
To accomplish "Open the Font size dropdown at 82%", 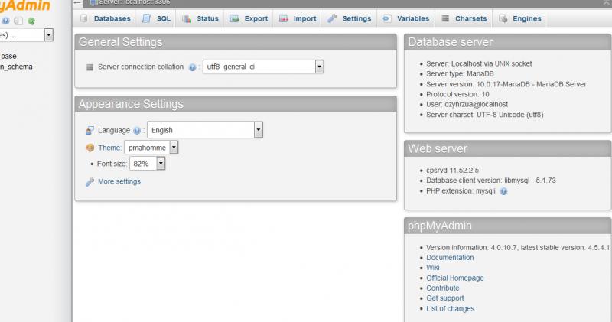I will click(x=161, y=163).
